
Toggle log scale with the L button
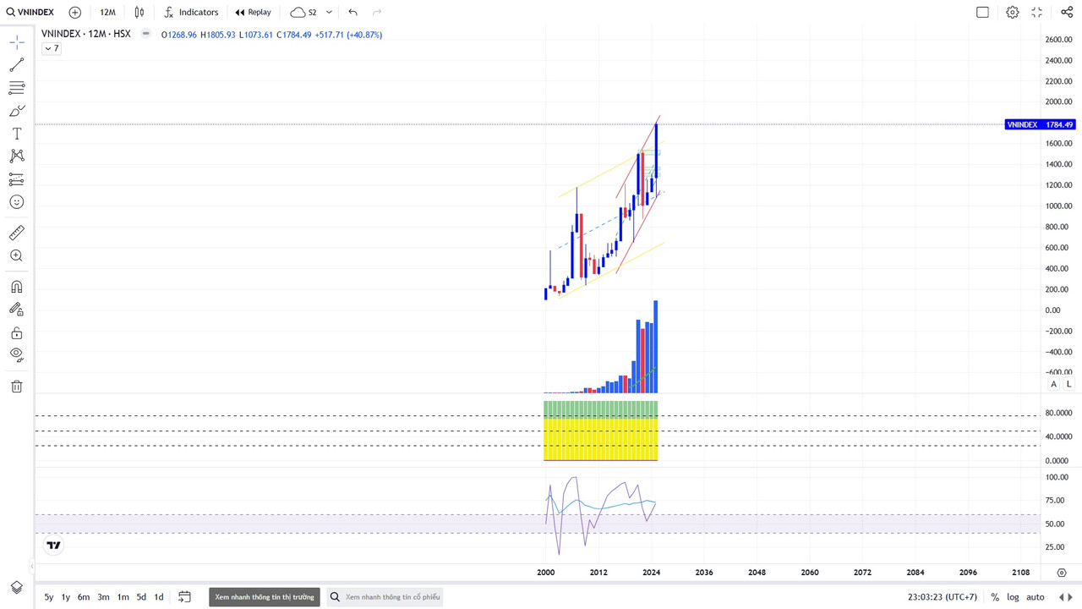click(1068, 384)
